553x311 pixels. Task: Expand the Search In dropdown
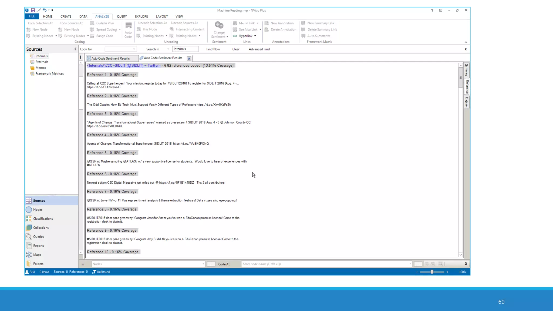168,49
